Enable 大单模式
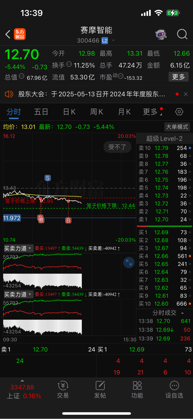The image size is (193, 419). point(177,127)
